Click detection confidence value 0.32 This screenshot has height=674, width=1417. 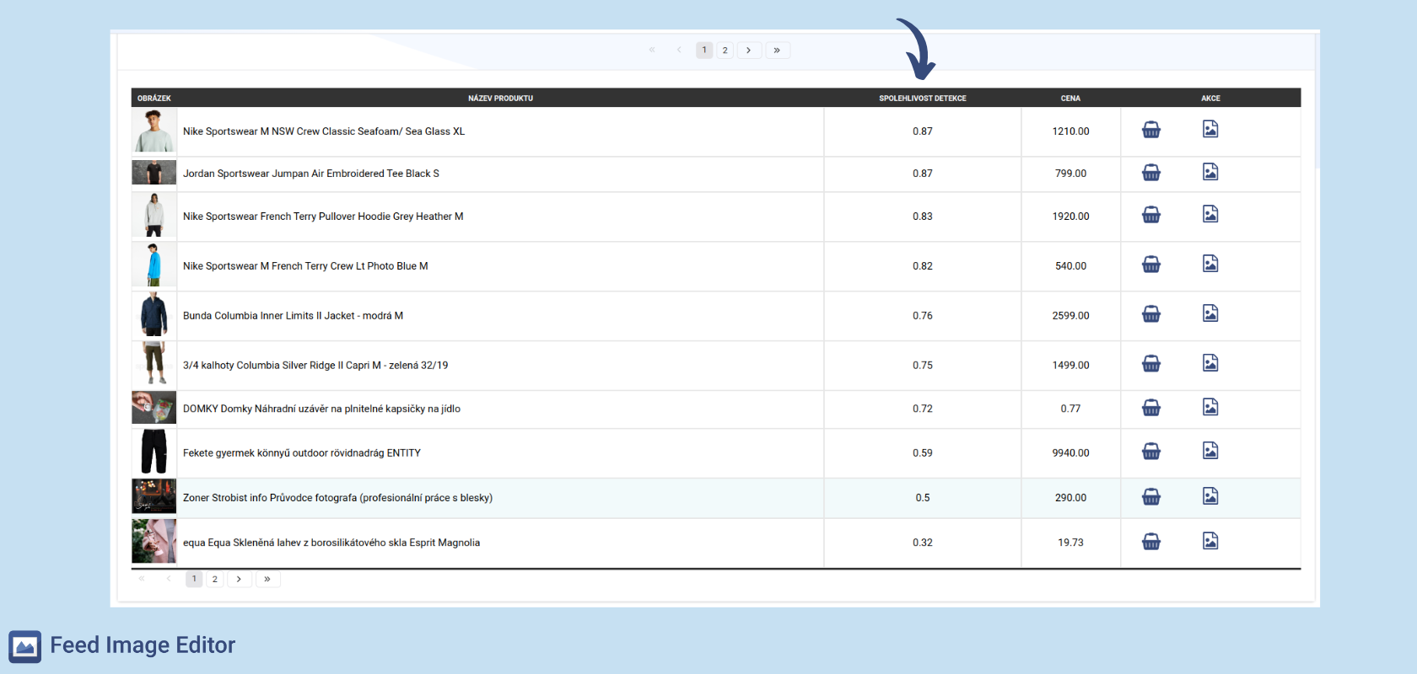pyautogui.click(x=923, y=543)
